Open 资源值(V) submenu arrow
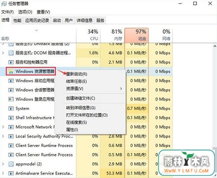This screenshot has height=178, width=217. (121, 89)
